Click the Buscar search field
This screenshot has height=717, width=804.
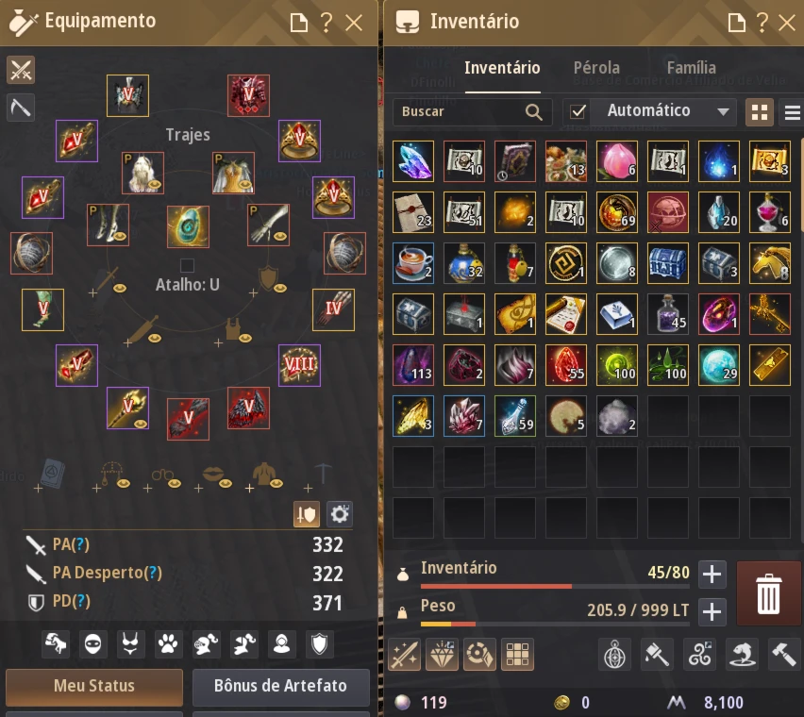pos(472,111)
